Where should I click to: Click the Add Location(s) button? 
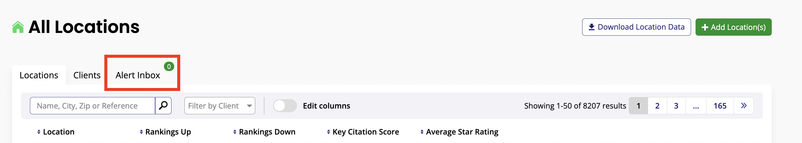[x=733, y=27]
